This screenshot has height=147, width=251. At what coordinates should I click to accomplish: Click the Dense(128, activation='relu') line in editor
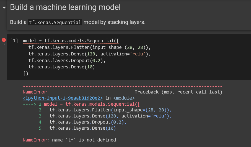click(89, 54)
